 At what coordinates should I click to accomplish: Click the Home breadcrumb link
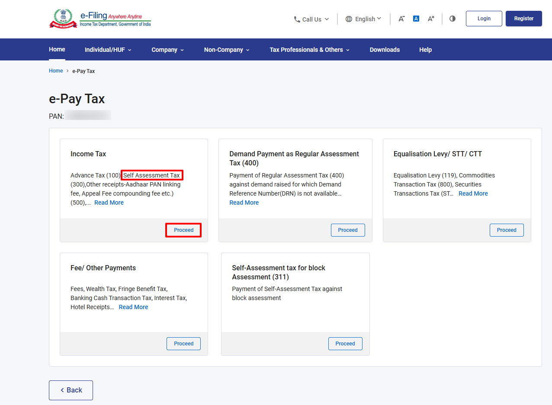tap(56, 71)
